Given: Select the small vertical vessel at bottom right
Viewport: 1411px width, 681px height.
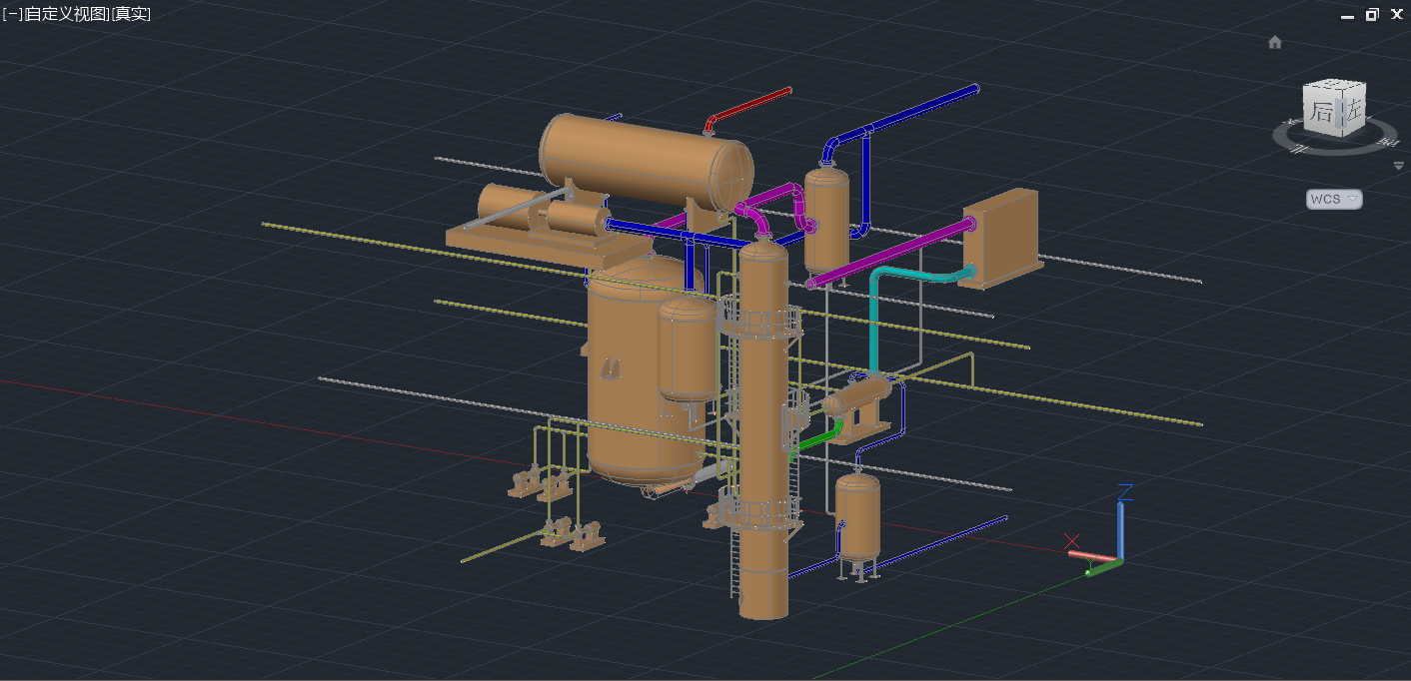Looking at the screenshot, I should (x=857, y=516).
